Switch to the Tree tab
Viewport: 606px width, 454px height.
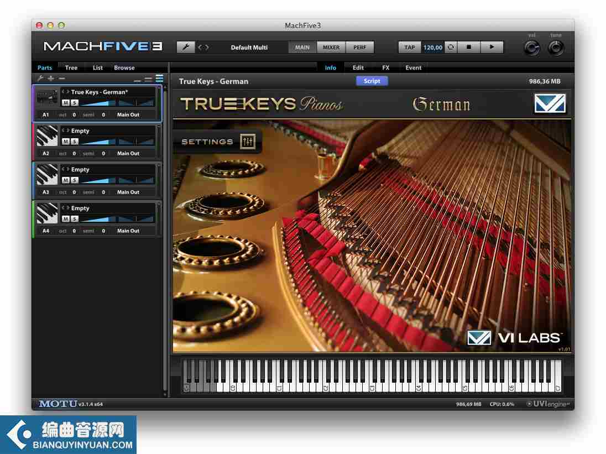point(71,67)
